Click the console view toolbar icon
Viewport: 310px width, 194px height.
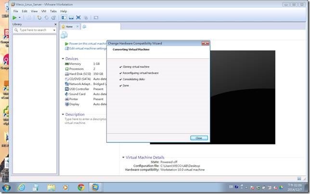coord(96,18)
